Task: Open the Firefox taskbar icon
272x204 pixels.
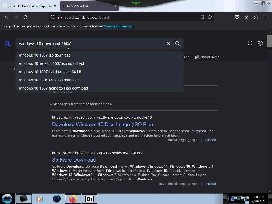Action: [73, 199]
